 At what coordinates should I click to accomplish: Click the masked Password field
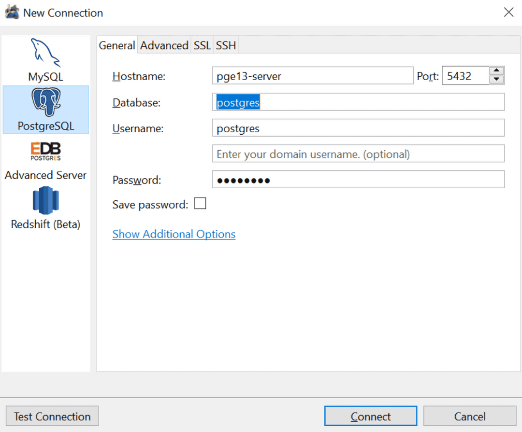click(358, 180)
